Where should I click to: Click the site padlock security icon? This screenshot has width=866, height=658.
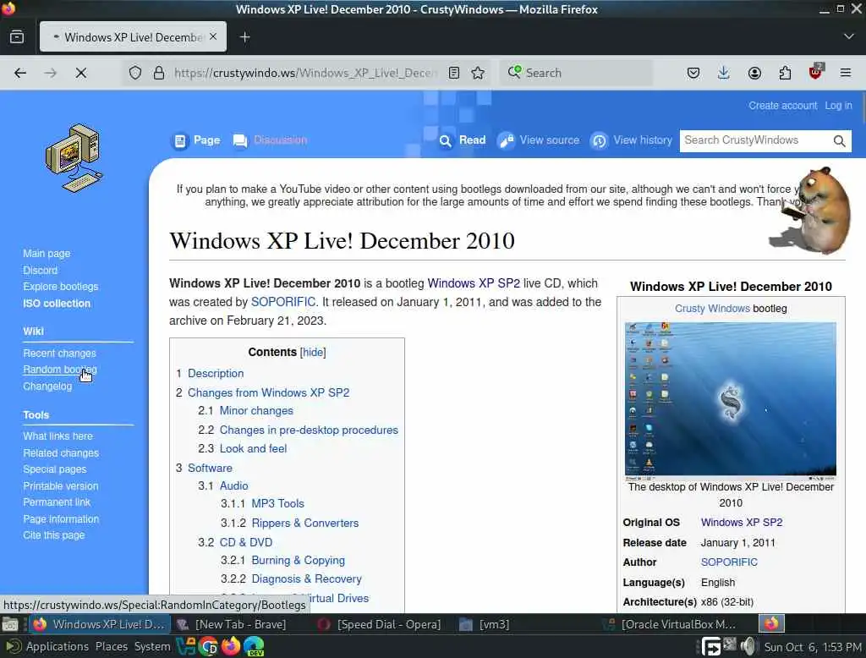click(x=159, y=73)
